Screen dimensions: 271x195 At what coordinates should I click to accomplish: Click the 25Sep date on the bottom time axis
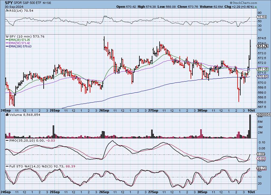(55, 192)
